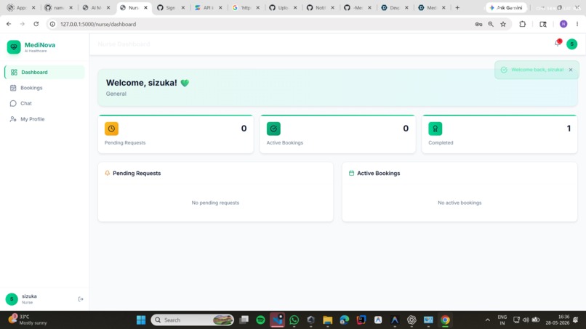This screenshot has height=329, width=586.
Task: Click the Pending Requests clock icon
Action: (x=111, y=129)
